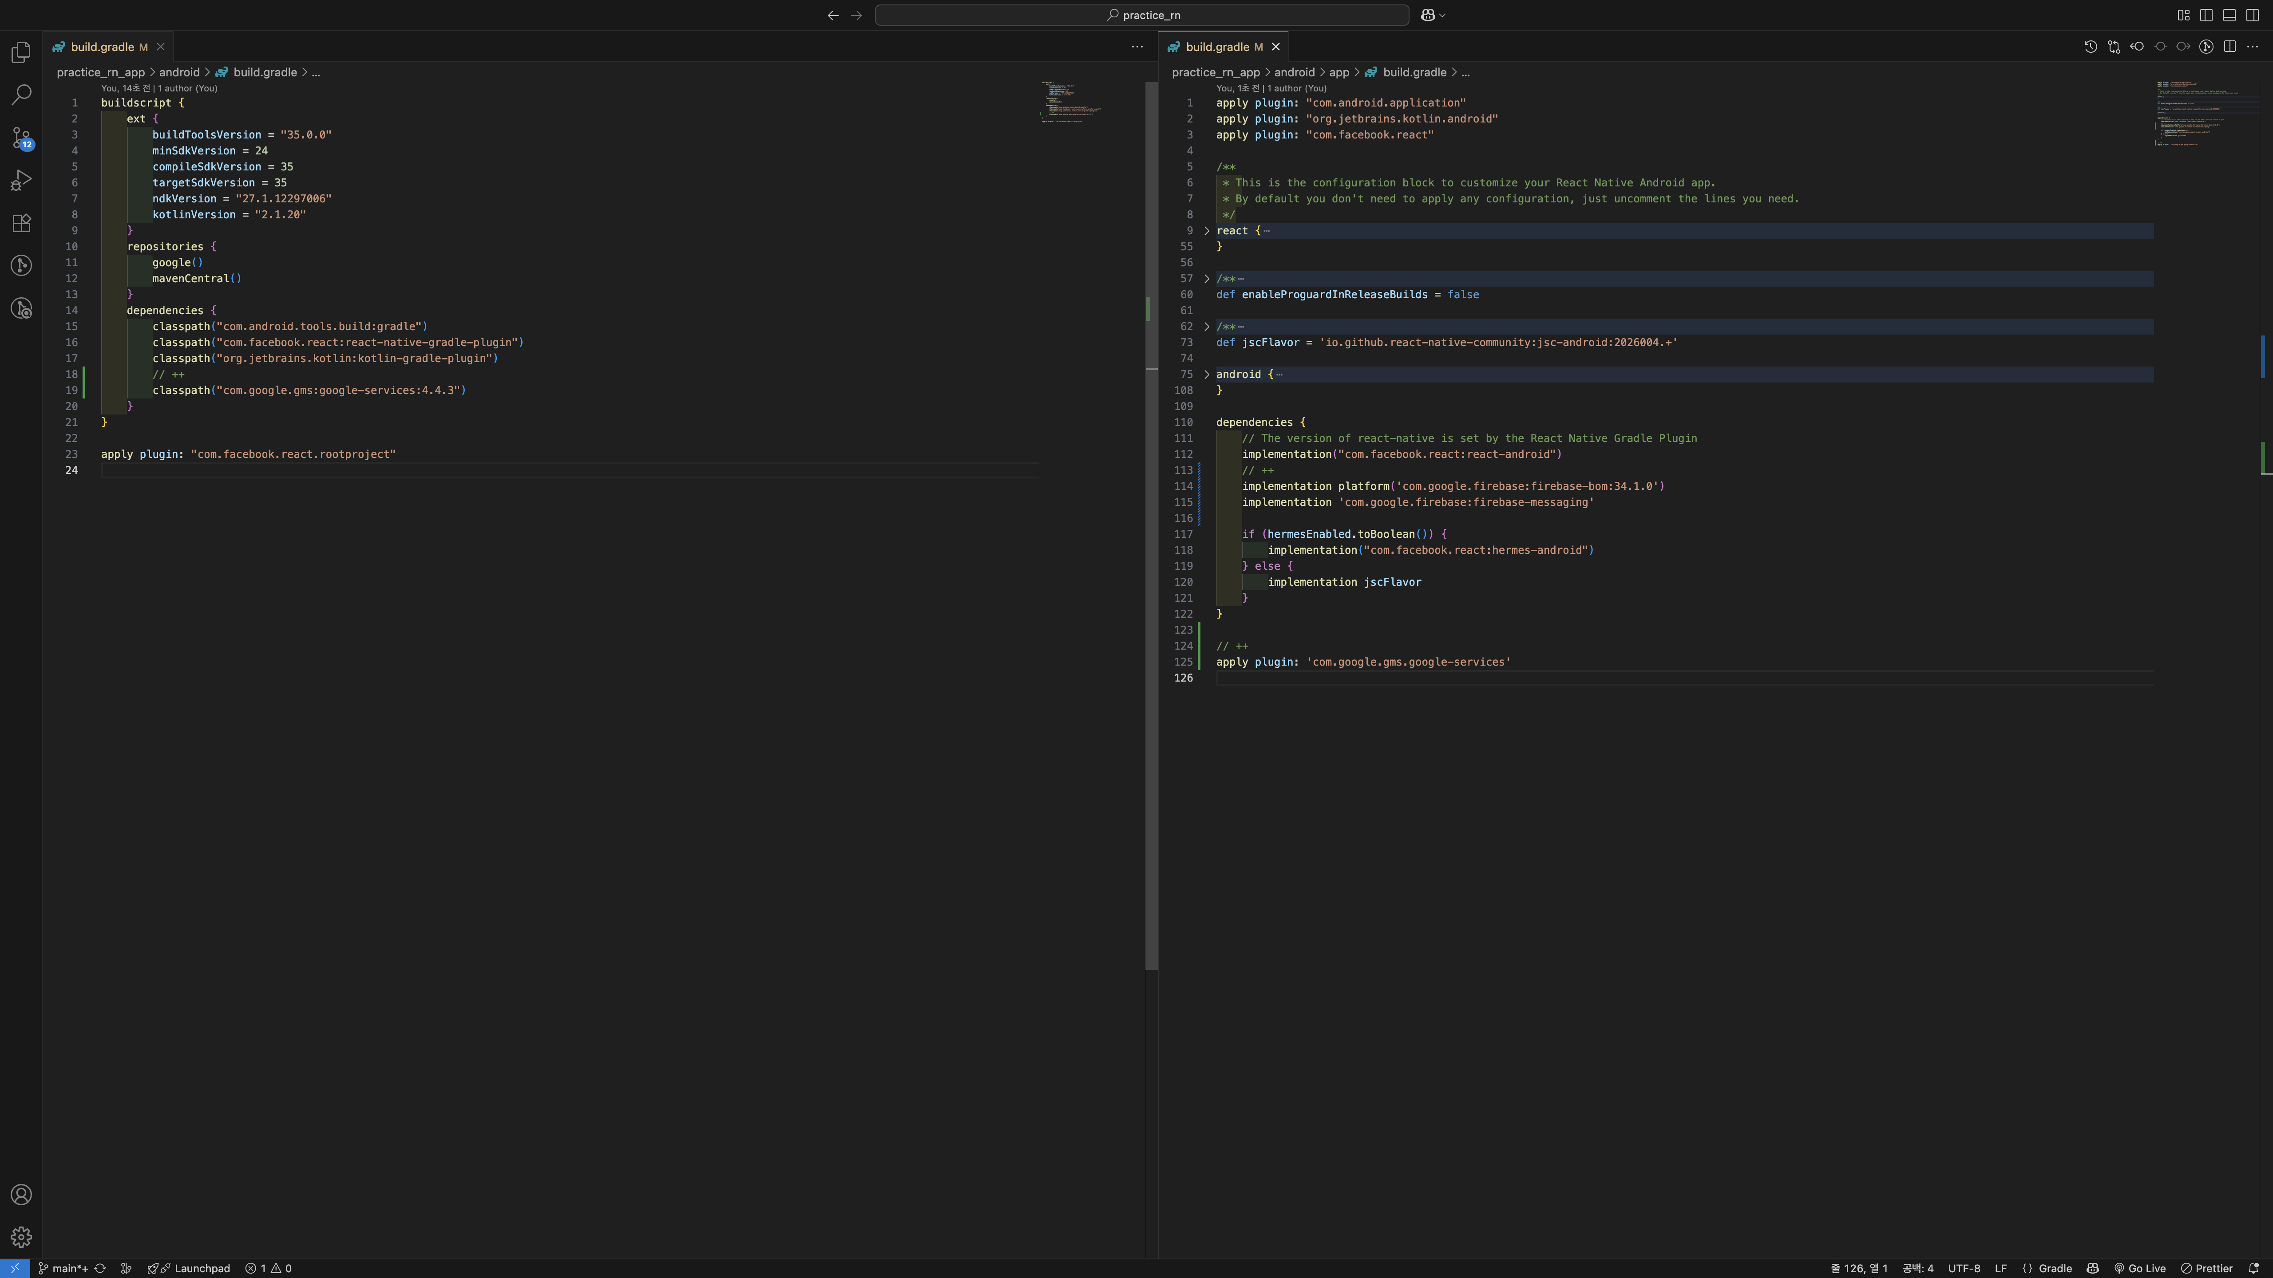Select the left build.gradle tab
The width and height of the screenshot is (2273, 1278).
coord(103,47)
